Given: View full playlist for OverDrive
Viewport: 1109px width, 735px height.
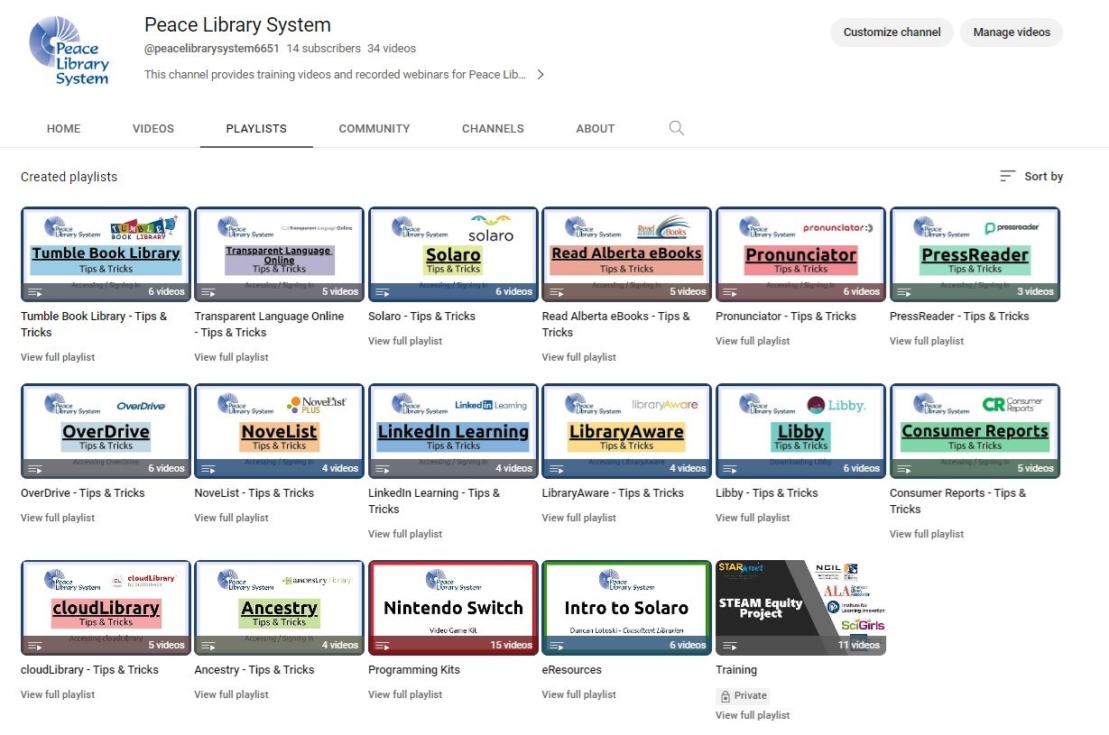Looking at the screenshot, I should [58, 518].
